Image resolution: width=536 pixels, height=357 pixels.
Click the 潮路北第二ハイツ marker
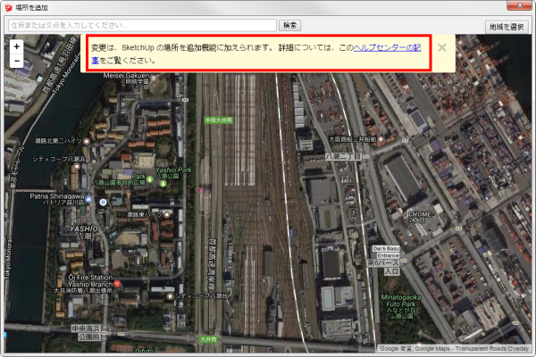tap(87, 141)
